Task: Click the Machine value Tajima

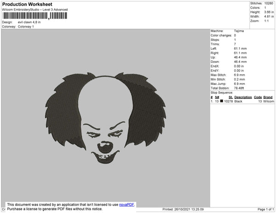Action: pos(239,31)
